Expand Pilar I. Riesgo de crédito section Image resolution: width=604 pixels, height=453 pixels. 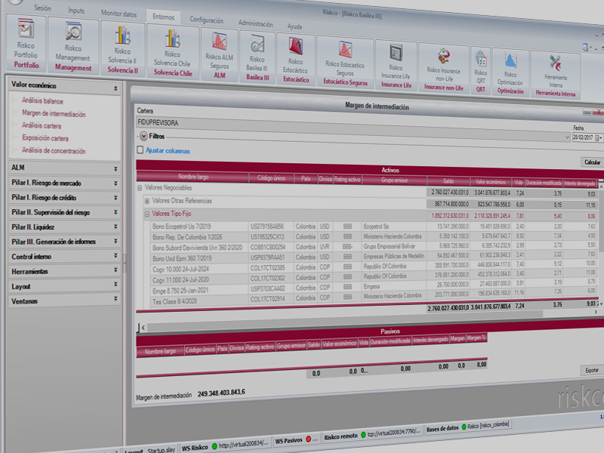(116, 198)
